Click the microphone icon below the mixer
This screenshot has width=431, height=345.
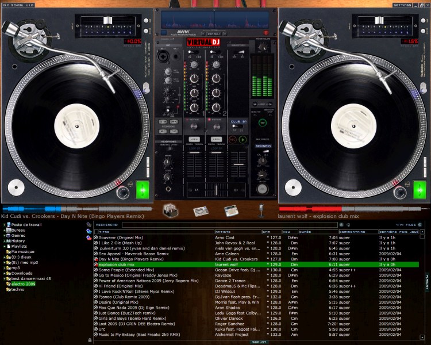point(261,211)
